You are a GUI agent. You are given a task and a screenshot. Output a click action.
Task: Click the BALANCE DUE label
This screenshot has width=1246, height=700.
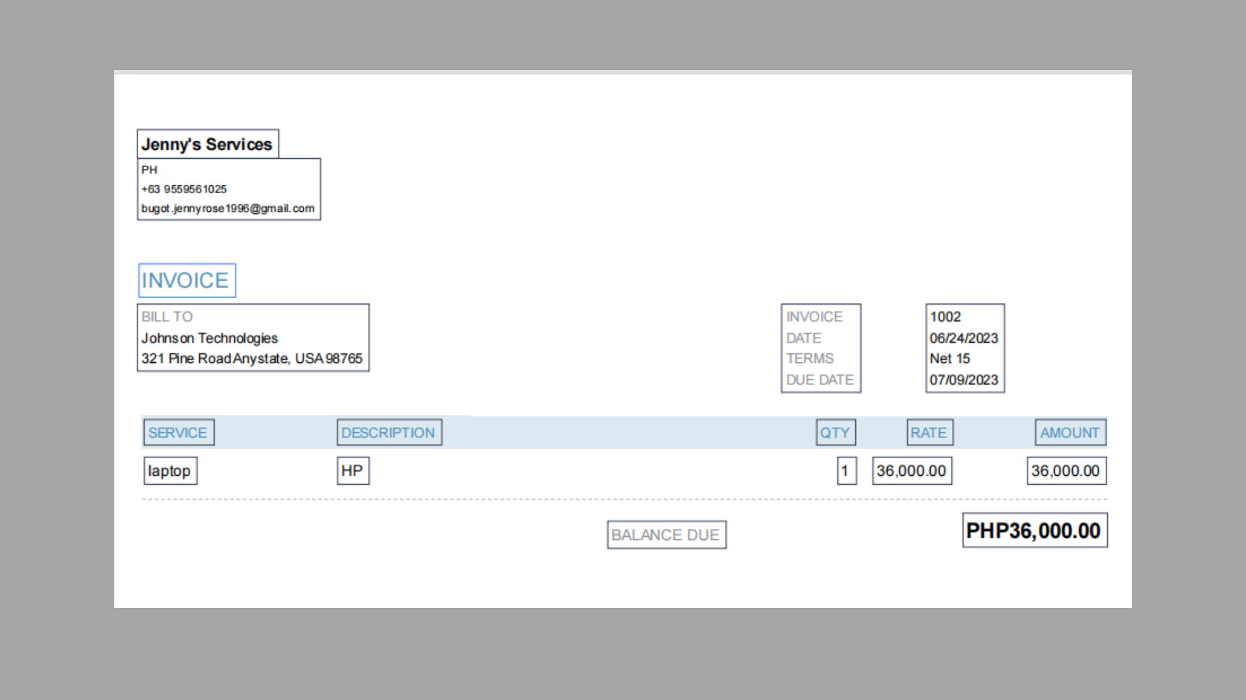(666, 535)
